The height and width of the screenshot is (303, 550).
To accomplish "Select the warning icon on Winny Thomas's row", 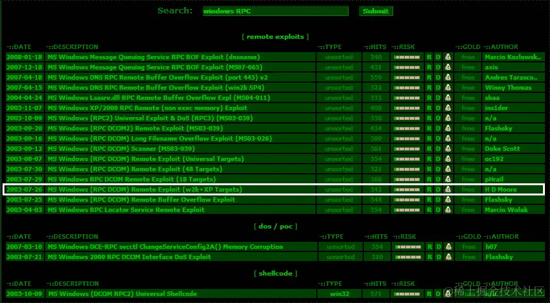I will (x=447, y=88).
